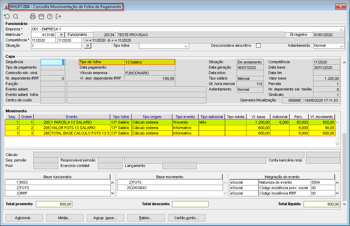The height and width of the screenshot is (226, 350).
Task: Toggle the Desconsidera descritivo checkbox
Action: click(258, 46)
